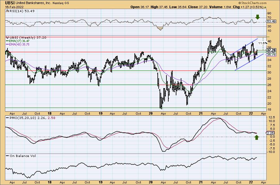Image resolution: width=280 pixels, height=185 pixels.
Task: Click the 37.20 last price tag
Action: (271, 50)
